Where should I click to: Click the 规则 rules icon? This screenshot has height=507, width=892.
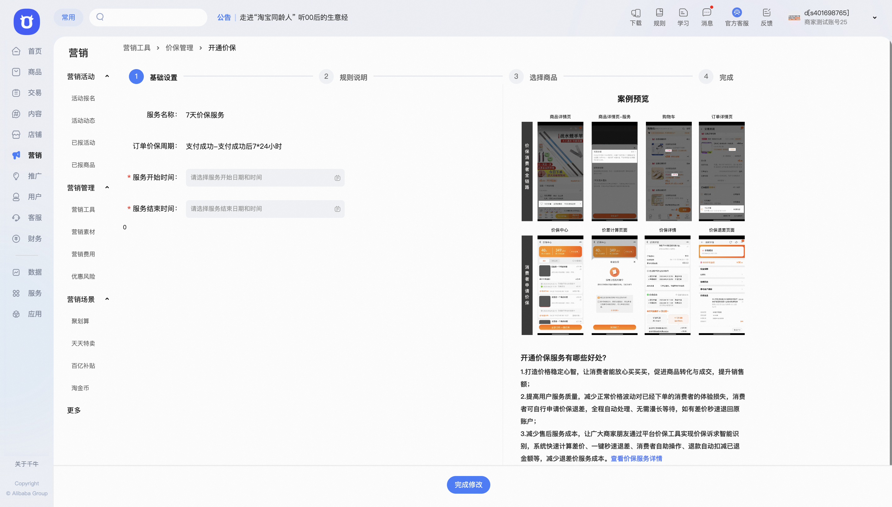(660, 17)
